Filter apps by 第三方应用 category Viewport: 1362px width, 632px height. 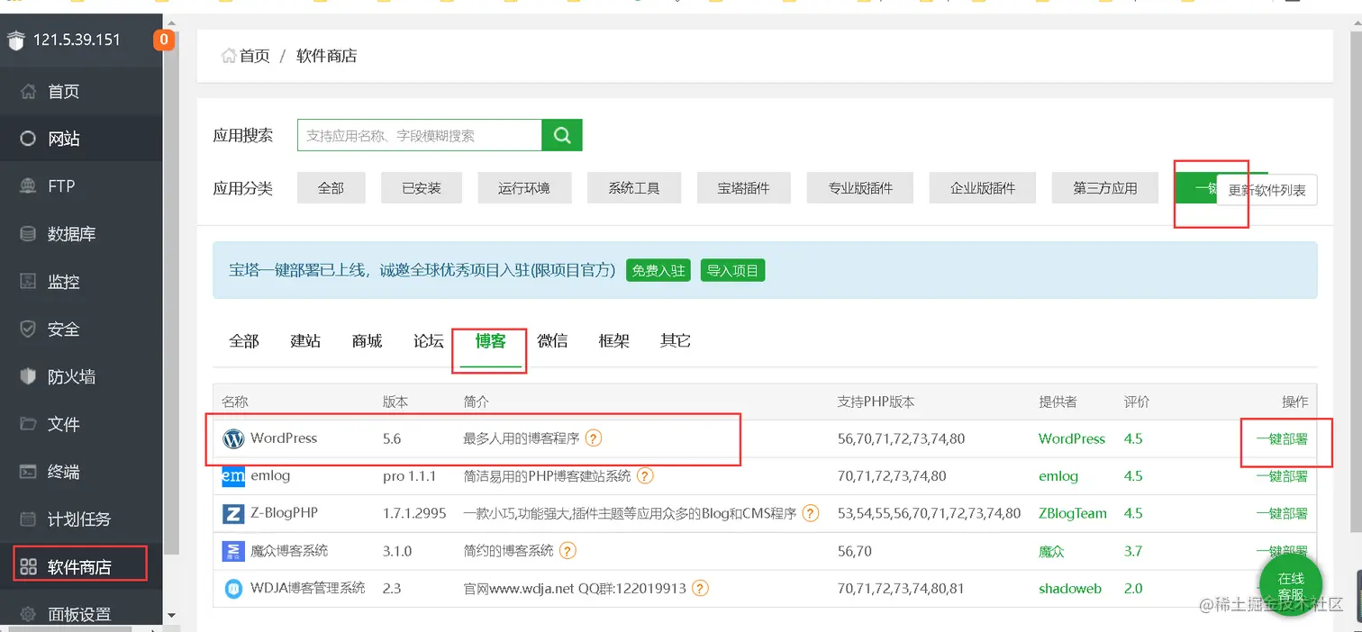pos(1105,188)
